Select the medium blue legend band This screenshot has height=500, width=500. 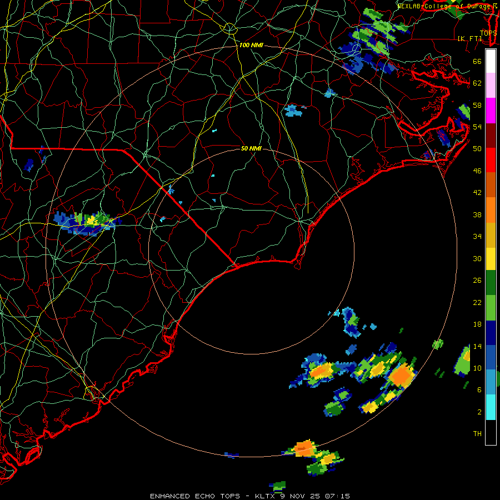(x=491, y=357)
